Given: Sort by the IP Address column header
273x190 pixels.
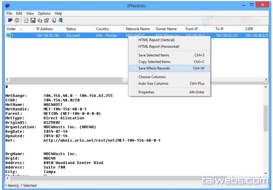Looking at the screenshot, I should click(44, 29).
